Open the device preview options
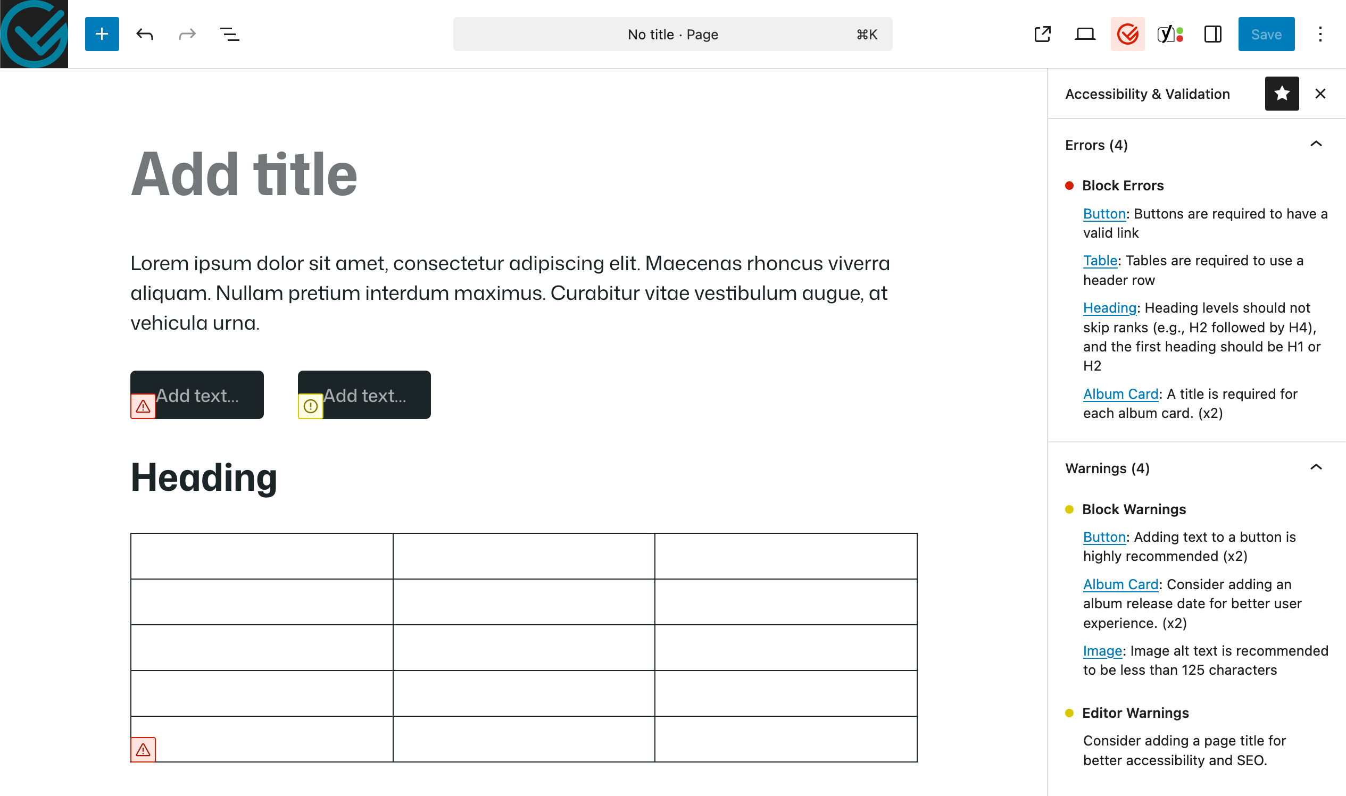This screenshot has height=796, width=1346. click(x=1085, y=34)
